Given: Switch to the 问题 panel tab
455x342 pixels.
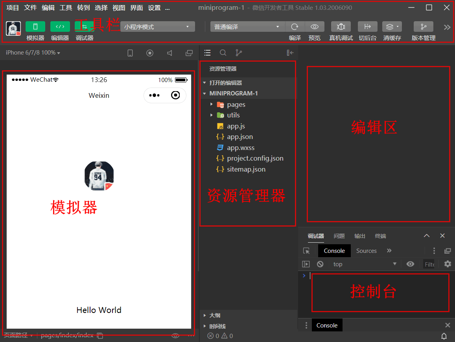Looking at the screenshot, I should 339,236.
